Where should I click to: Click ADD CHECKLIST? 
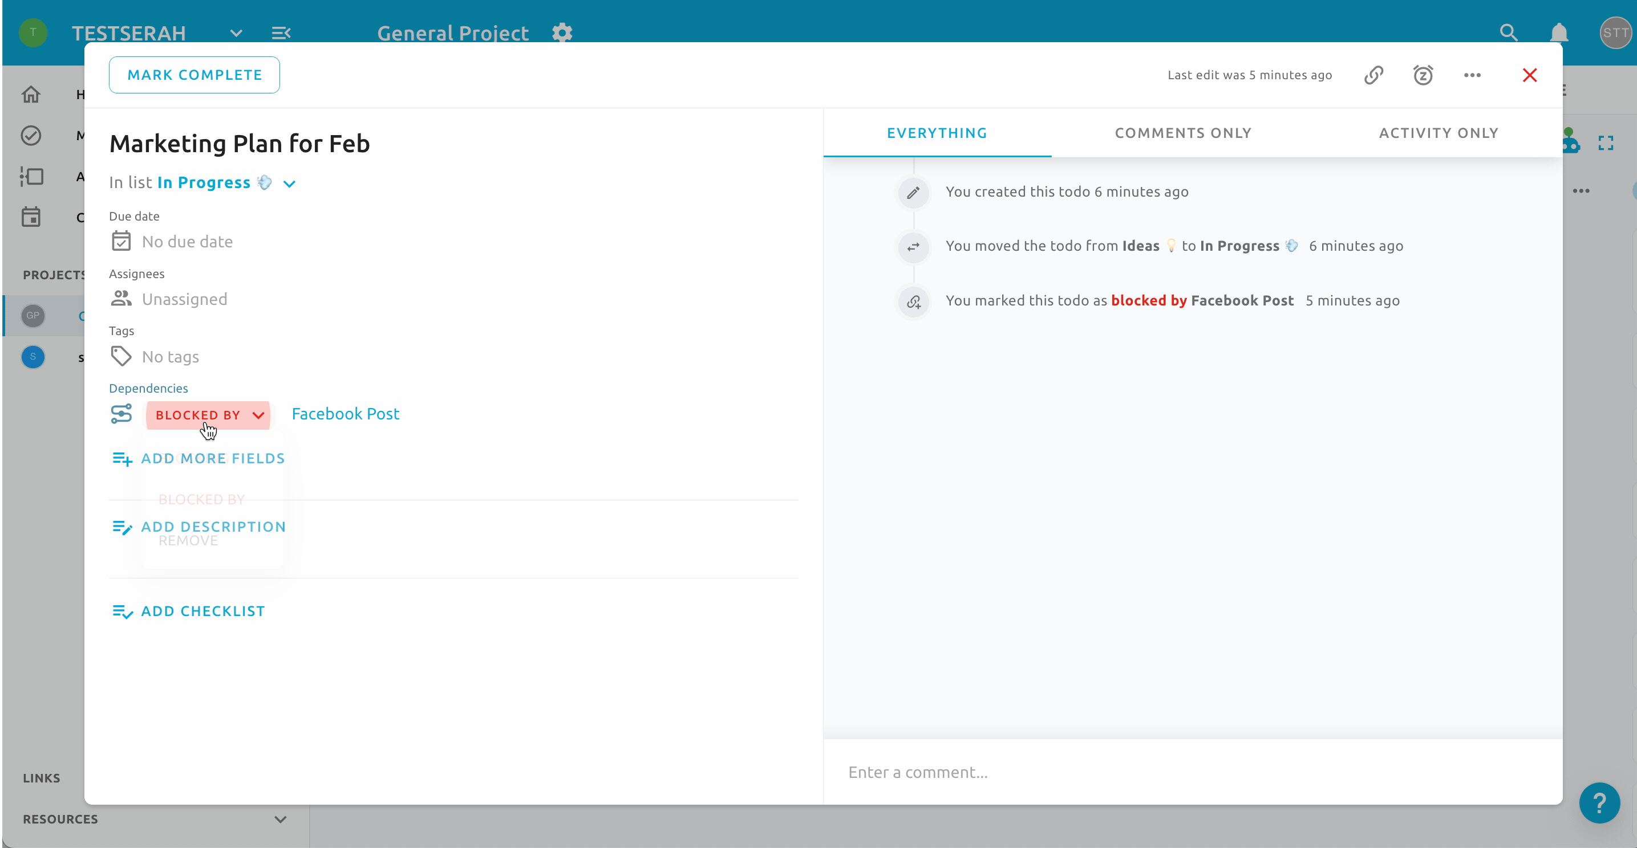pos(188,611)
